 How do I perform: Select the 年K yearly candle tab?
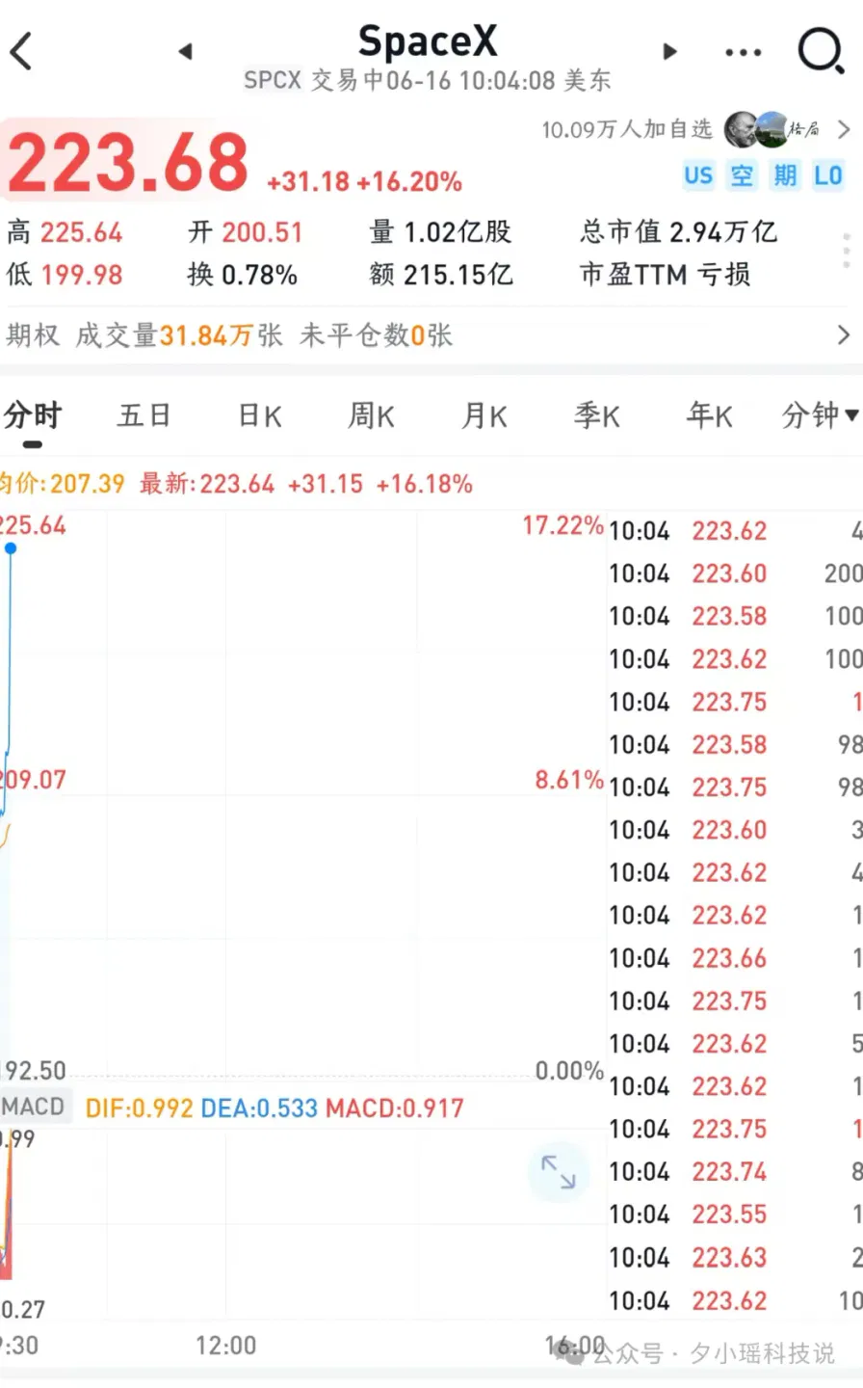click(710, 415)
